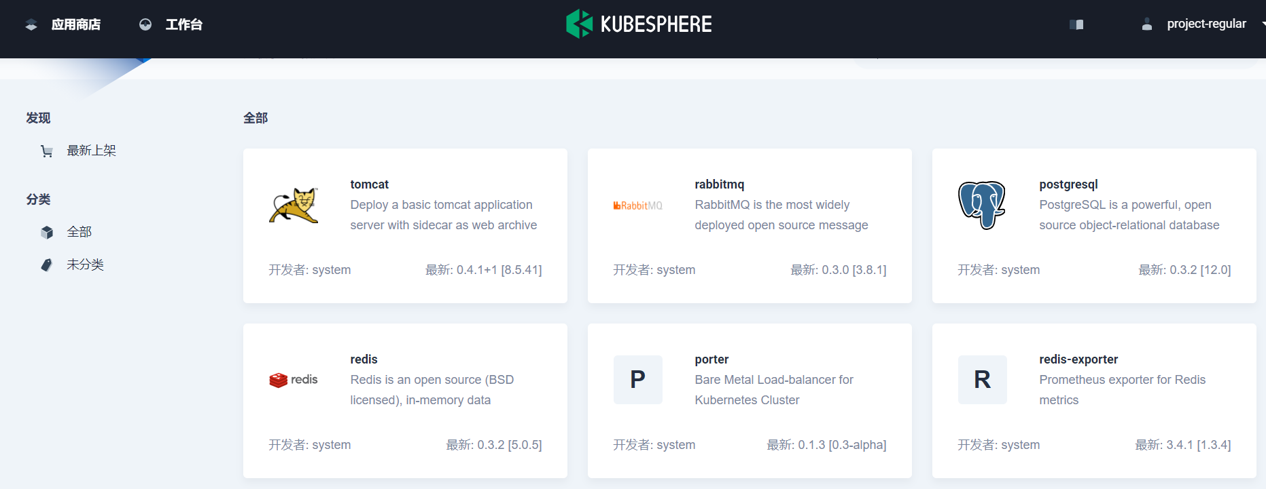
Task: Click the Bare Metal Load-balancer description
Action: (774, 390)
